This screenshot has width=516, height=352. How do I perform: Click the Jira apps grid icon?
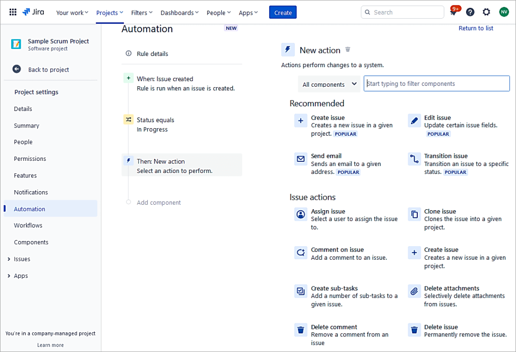[x=13, y=12]
